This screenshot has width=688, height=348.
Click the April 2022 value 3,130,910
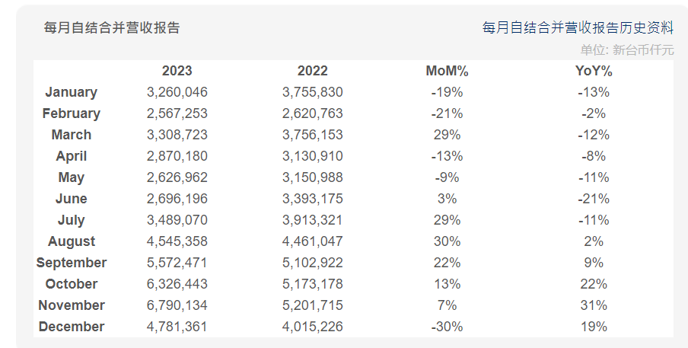[x=312, y=156]
